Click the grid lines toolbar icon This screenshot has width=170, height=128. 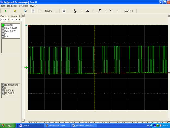[x=33, y=11]
